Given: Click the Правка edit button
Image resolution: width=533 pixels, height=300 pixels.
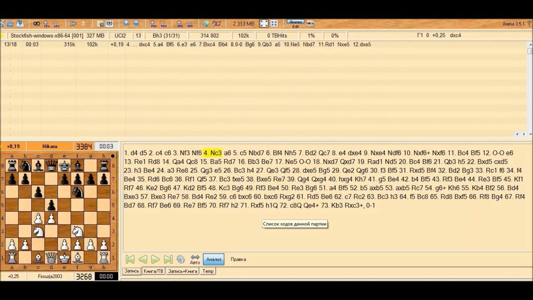Looking at the screenshot, I should (238, 260).
